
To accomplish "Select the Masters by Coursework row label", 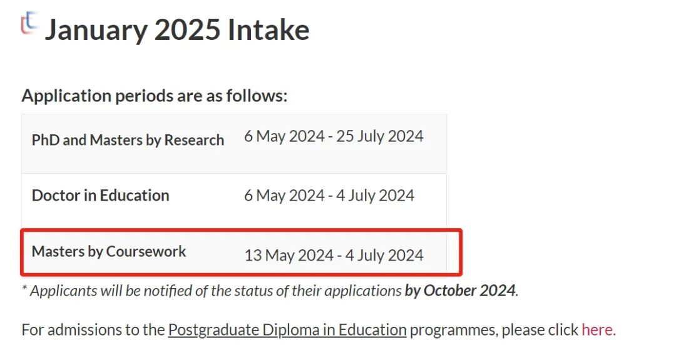I will point(109,251).
